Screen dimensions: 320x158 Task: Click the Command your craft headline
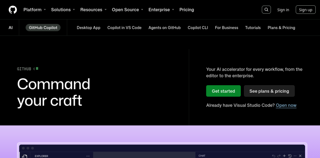pos(54,92)
